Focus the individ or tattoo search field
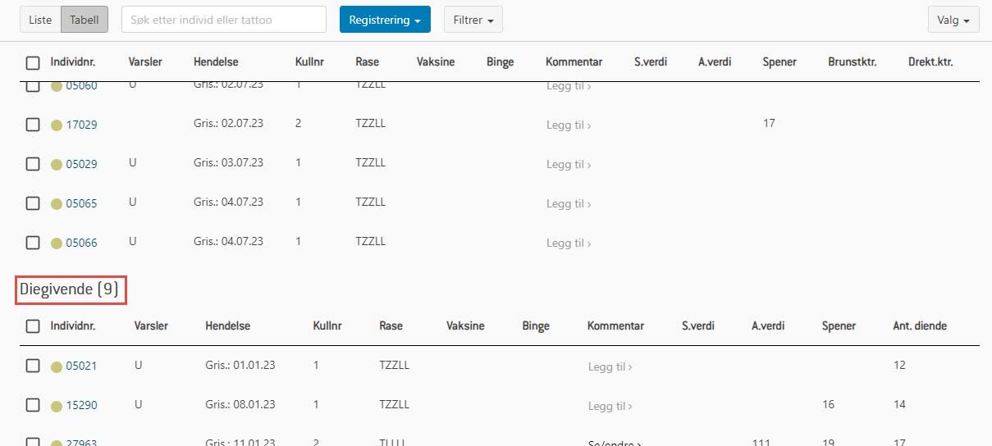This screenshot has height=446, width=992. [x=224, y=20]
